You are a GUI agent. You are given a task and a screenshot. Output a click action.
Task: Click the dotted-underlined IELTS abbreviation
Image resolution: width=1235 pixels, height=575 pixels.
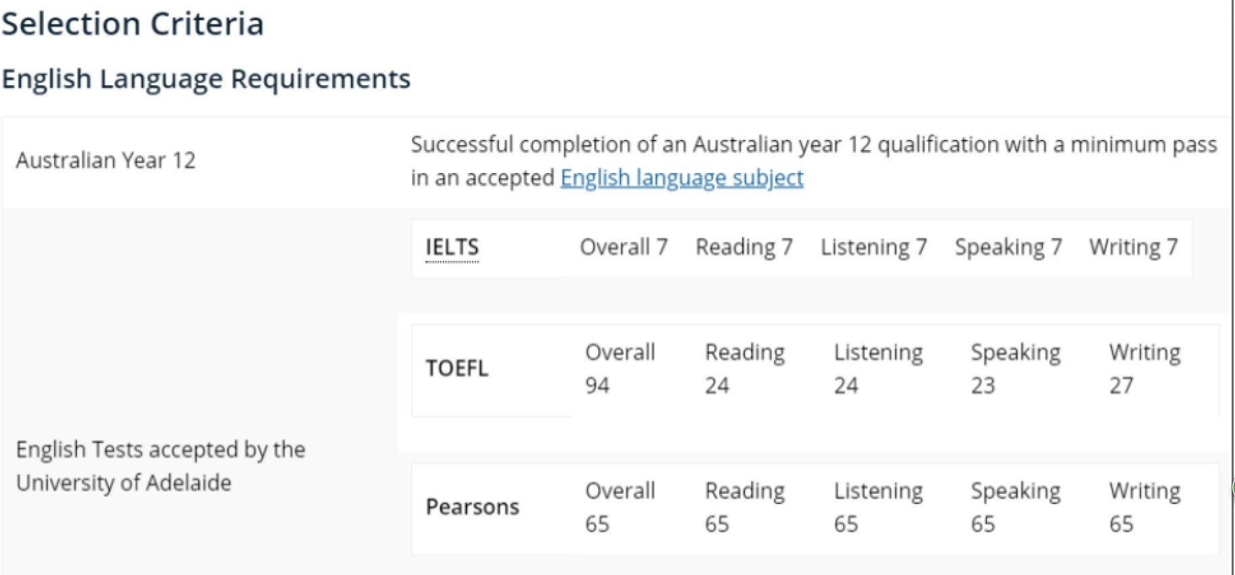pyautogui.click(x=452, y=247)
